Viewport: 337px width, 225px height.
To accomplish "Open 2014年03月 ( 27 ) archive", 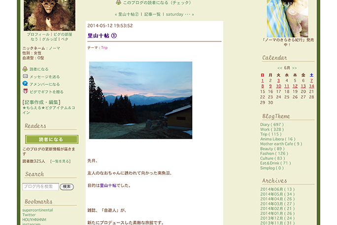I will coord(277,204).
